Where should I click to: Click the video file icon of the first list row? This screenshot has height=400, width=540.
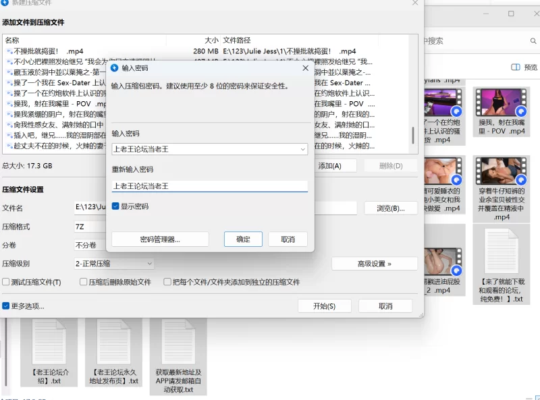click(10, 51)
